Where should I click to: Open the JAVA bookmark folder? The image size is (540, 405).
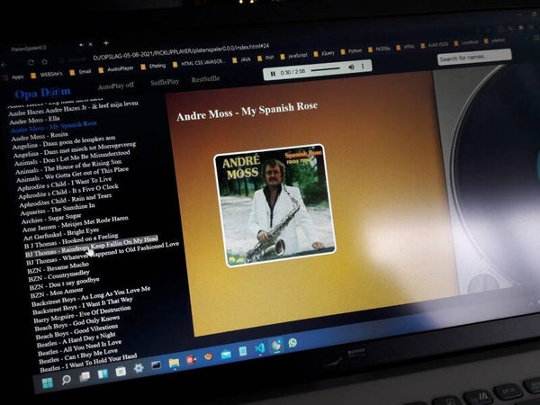(x=241, y=60)
